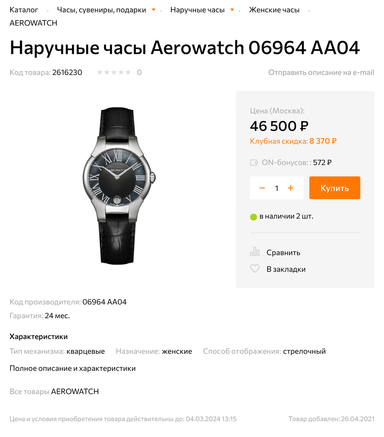Click Отправить описание на e-mail link

point(321,72)
